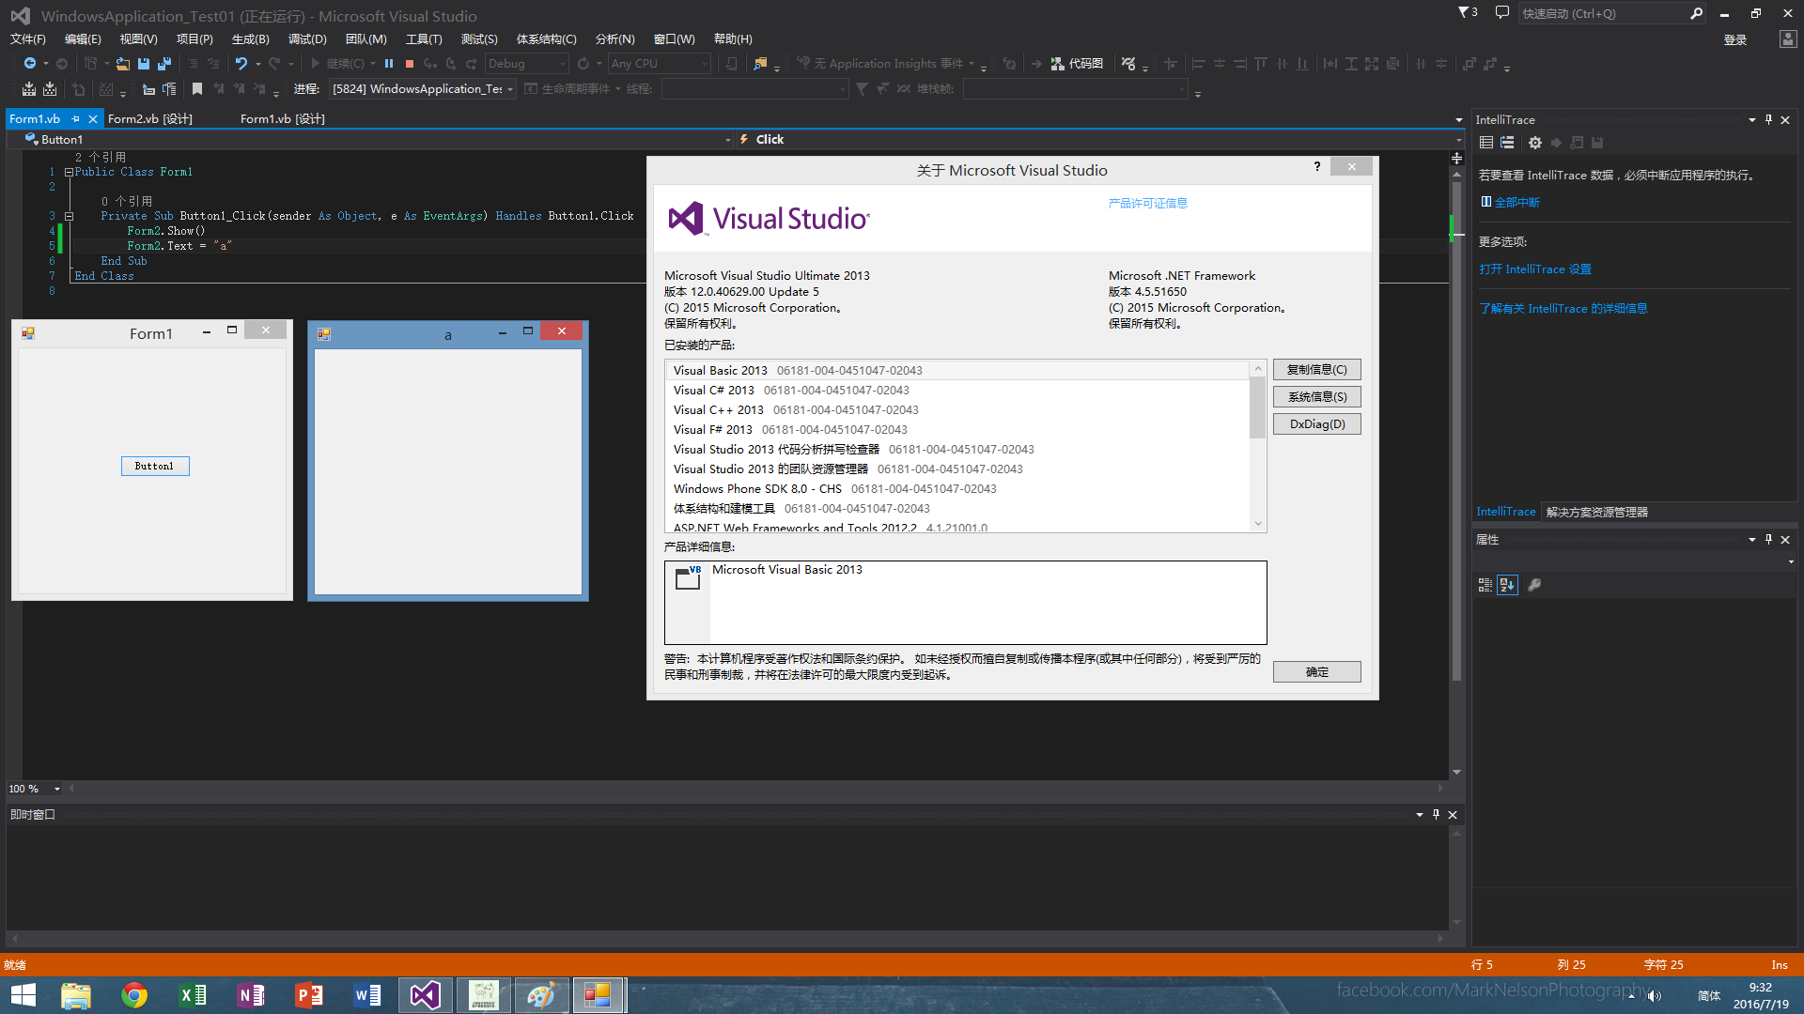Screen dimensions: 1804x1014
Task: Click the code editor vertical scrollbar thumb
Action: (x=1456, y=432)
